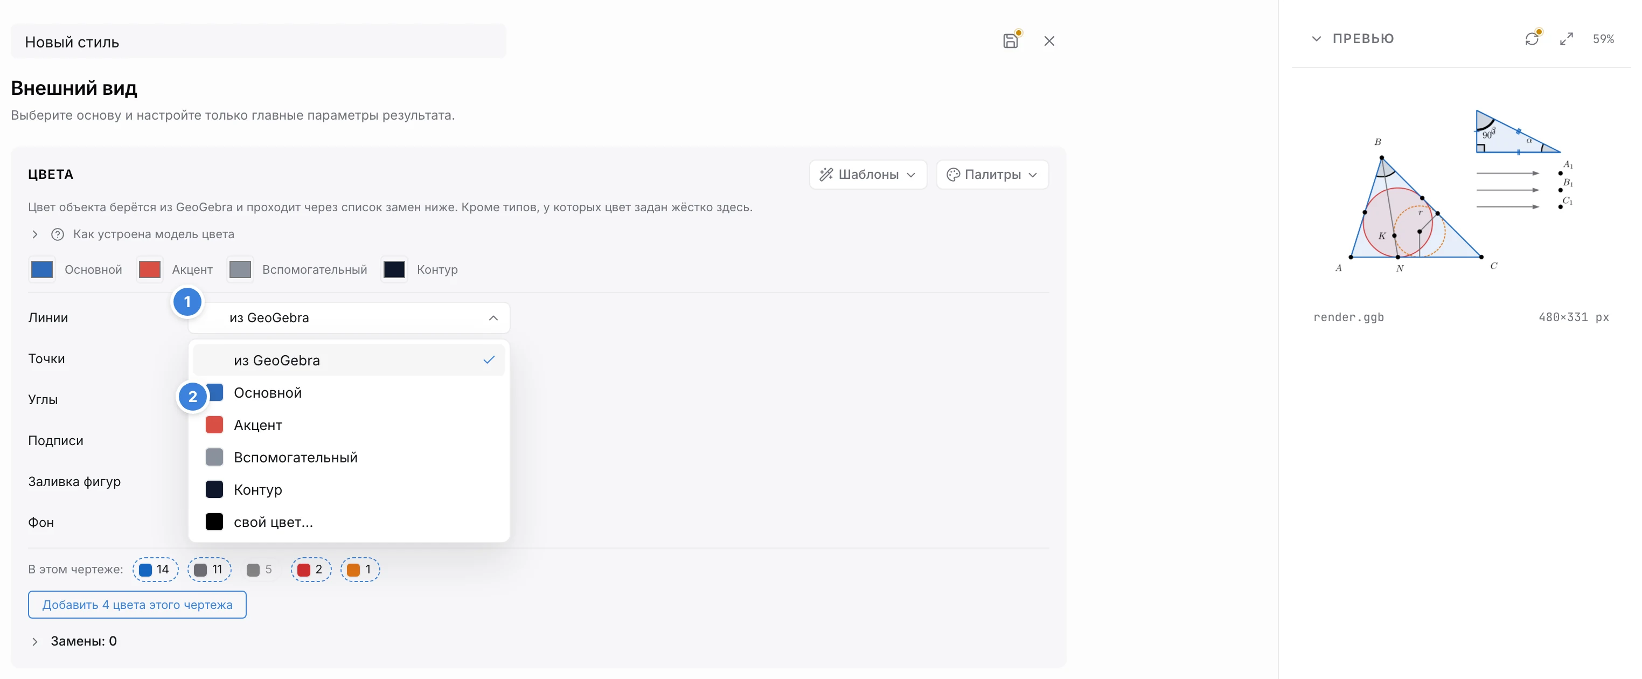
Task: Click the gray chip with 5
Action: point(260,570)
